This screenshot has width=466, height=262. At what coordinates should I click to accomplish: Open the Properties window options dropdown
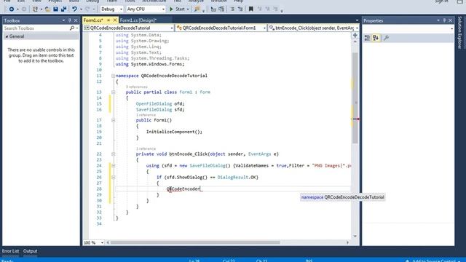(x=438, y=20)
